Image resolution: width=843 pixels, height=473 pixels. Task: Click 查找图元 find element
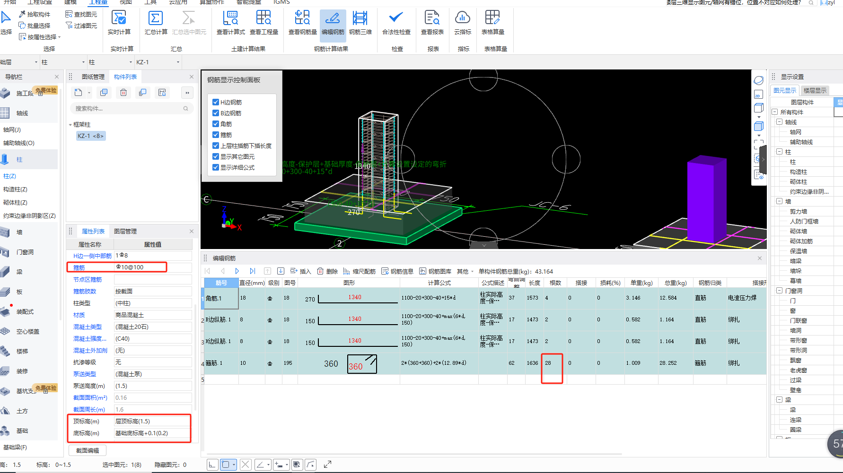coord(81,14)
